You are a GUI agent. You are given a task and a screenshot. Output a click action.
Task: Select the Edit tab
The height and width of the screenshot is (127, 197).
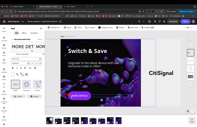(17, 33)
